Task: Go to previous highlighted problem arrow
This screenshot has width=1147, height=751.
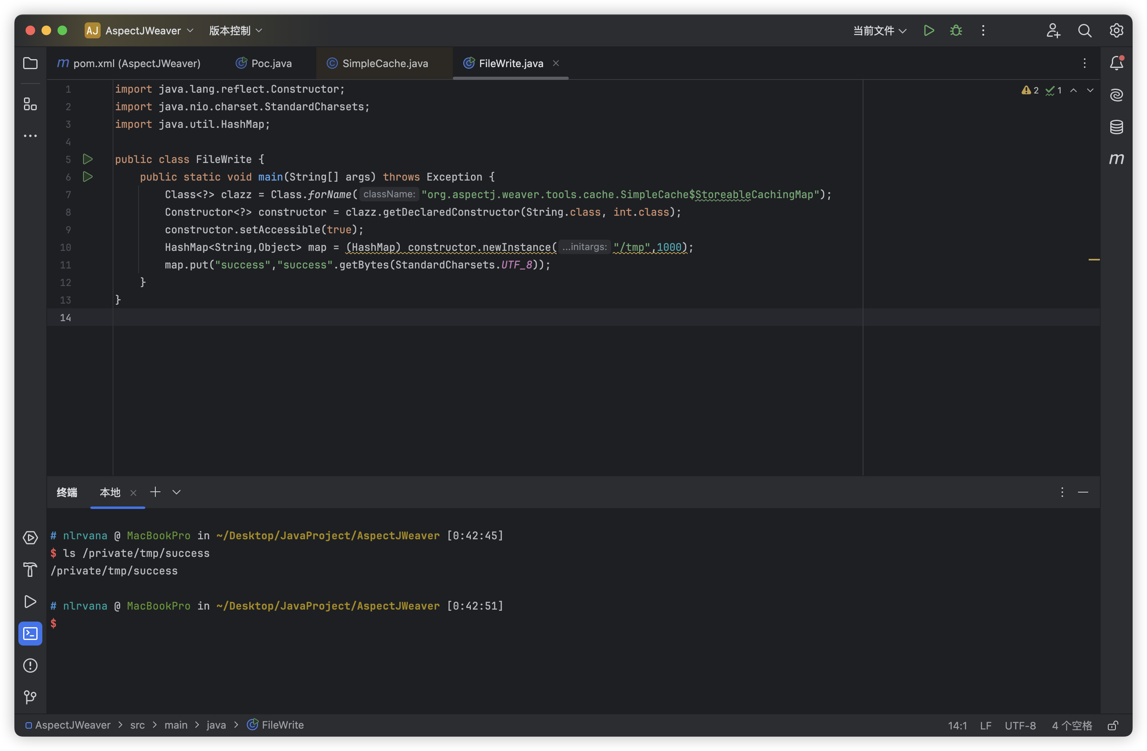Action: pyautogui.click(x=1073, y=90)
